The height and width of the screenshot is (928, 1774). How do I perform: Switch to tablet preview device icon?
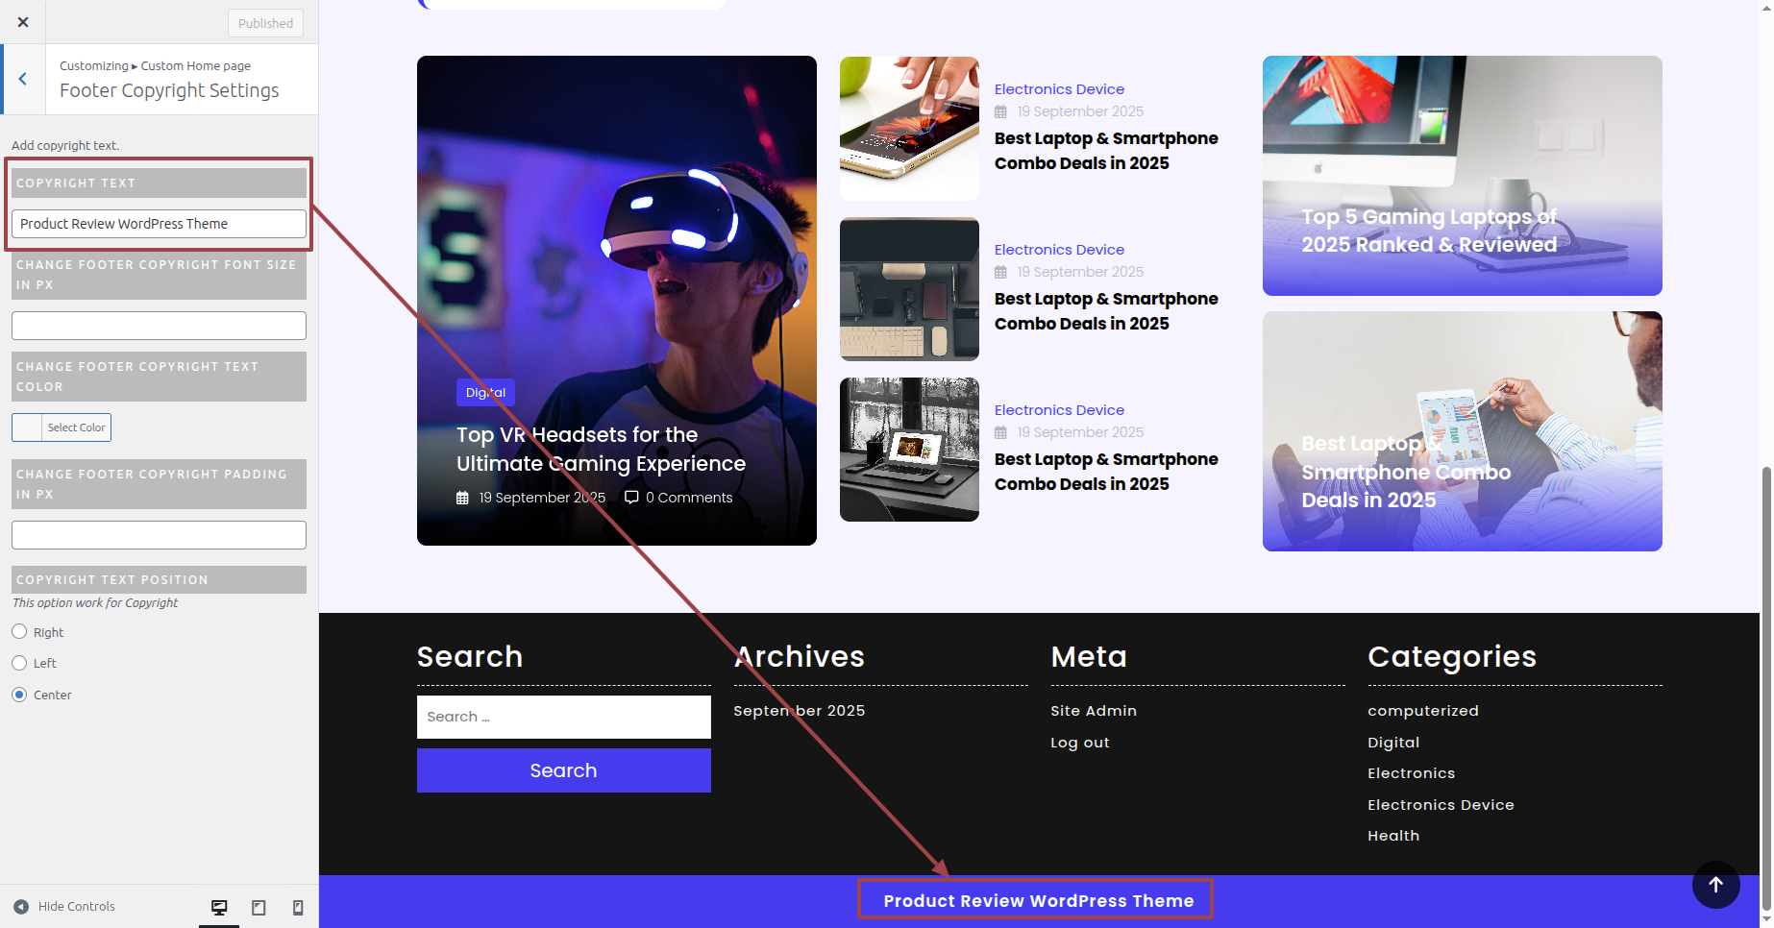click(x=259, y=907)
